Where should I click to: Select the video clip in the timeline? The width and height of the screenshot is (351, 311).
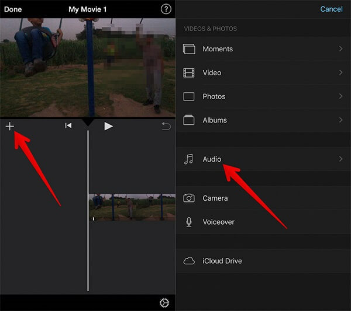(x=132, y=207)
